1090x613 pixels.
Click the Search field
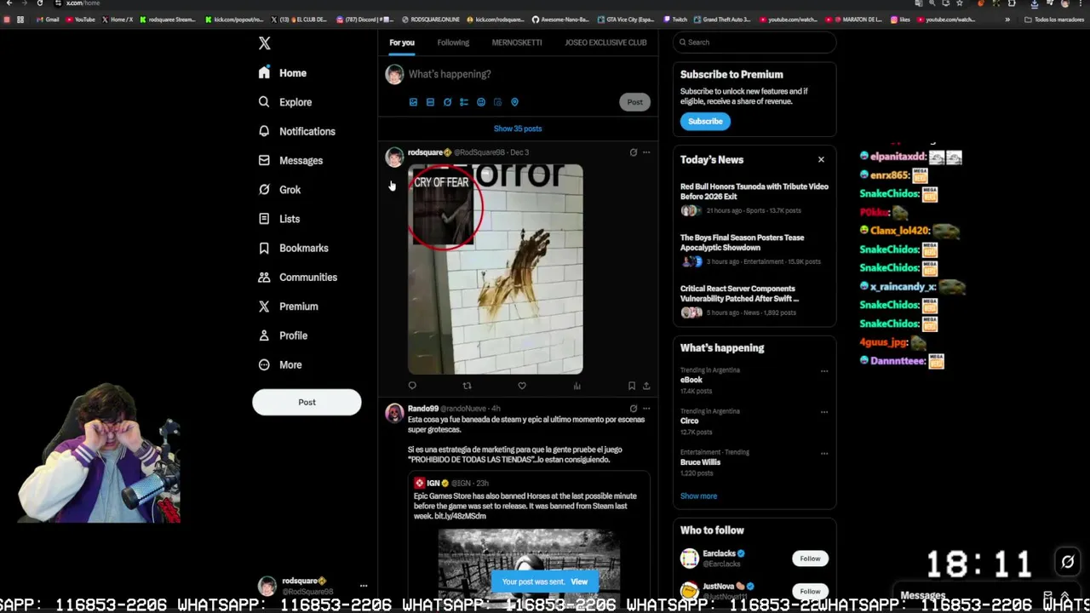coord(754,42)
